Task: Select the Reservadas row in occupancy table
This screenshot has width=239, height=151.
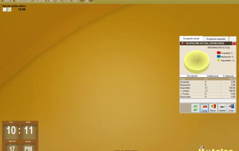Action: pyautogui.click(x=208, y=97)
